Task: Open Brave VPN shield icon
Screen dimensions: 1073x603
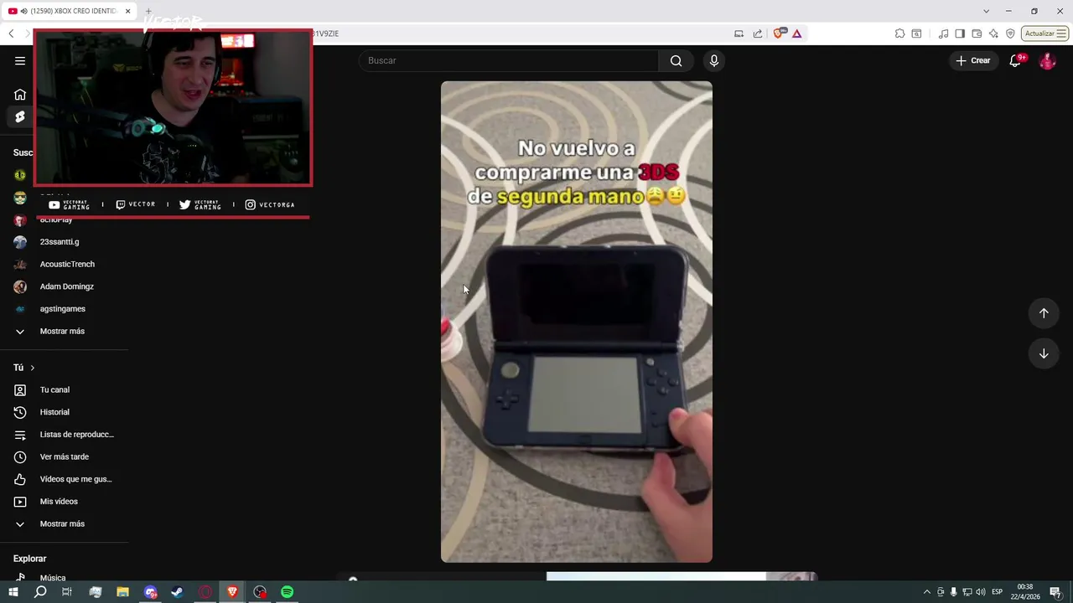Action: 1010,33
